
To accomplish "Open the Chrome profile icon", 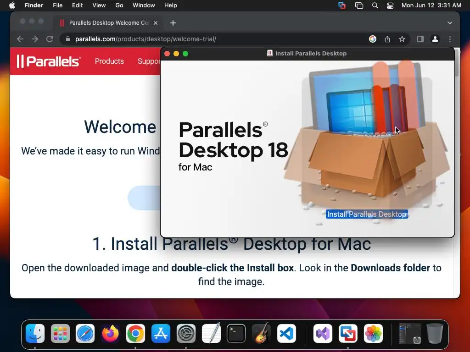I will click(x=435, y=39).
